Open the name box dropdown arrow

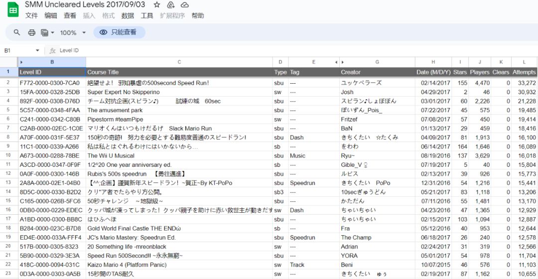tap(37, 50)
